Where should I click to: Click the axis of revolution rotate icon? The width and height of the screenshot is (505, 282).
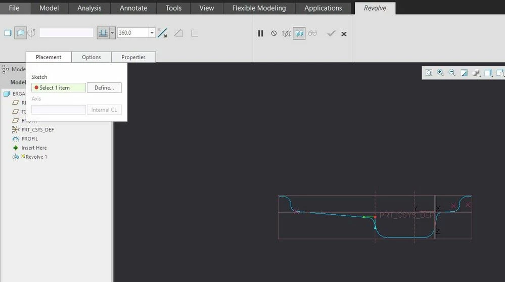tap(31, 33)
